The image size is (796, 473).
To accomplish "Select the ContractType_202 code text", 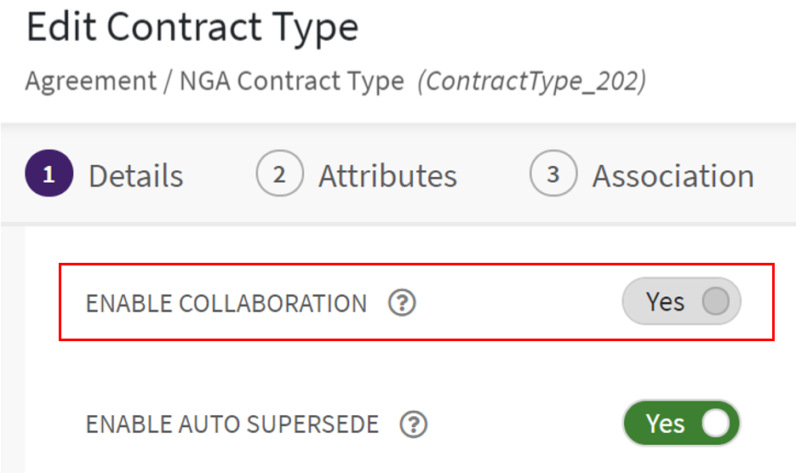I will pyautogui.click(x=531, y=82).
